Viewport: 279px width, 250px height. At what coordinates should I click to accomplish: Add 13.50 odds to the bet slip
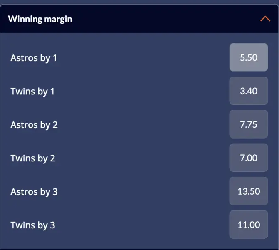point(249,191)
